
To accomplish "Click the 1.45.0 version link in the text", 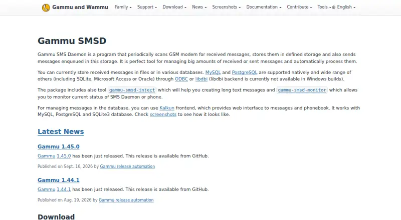I will click(64, 156).
